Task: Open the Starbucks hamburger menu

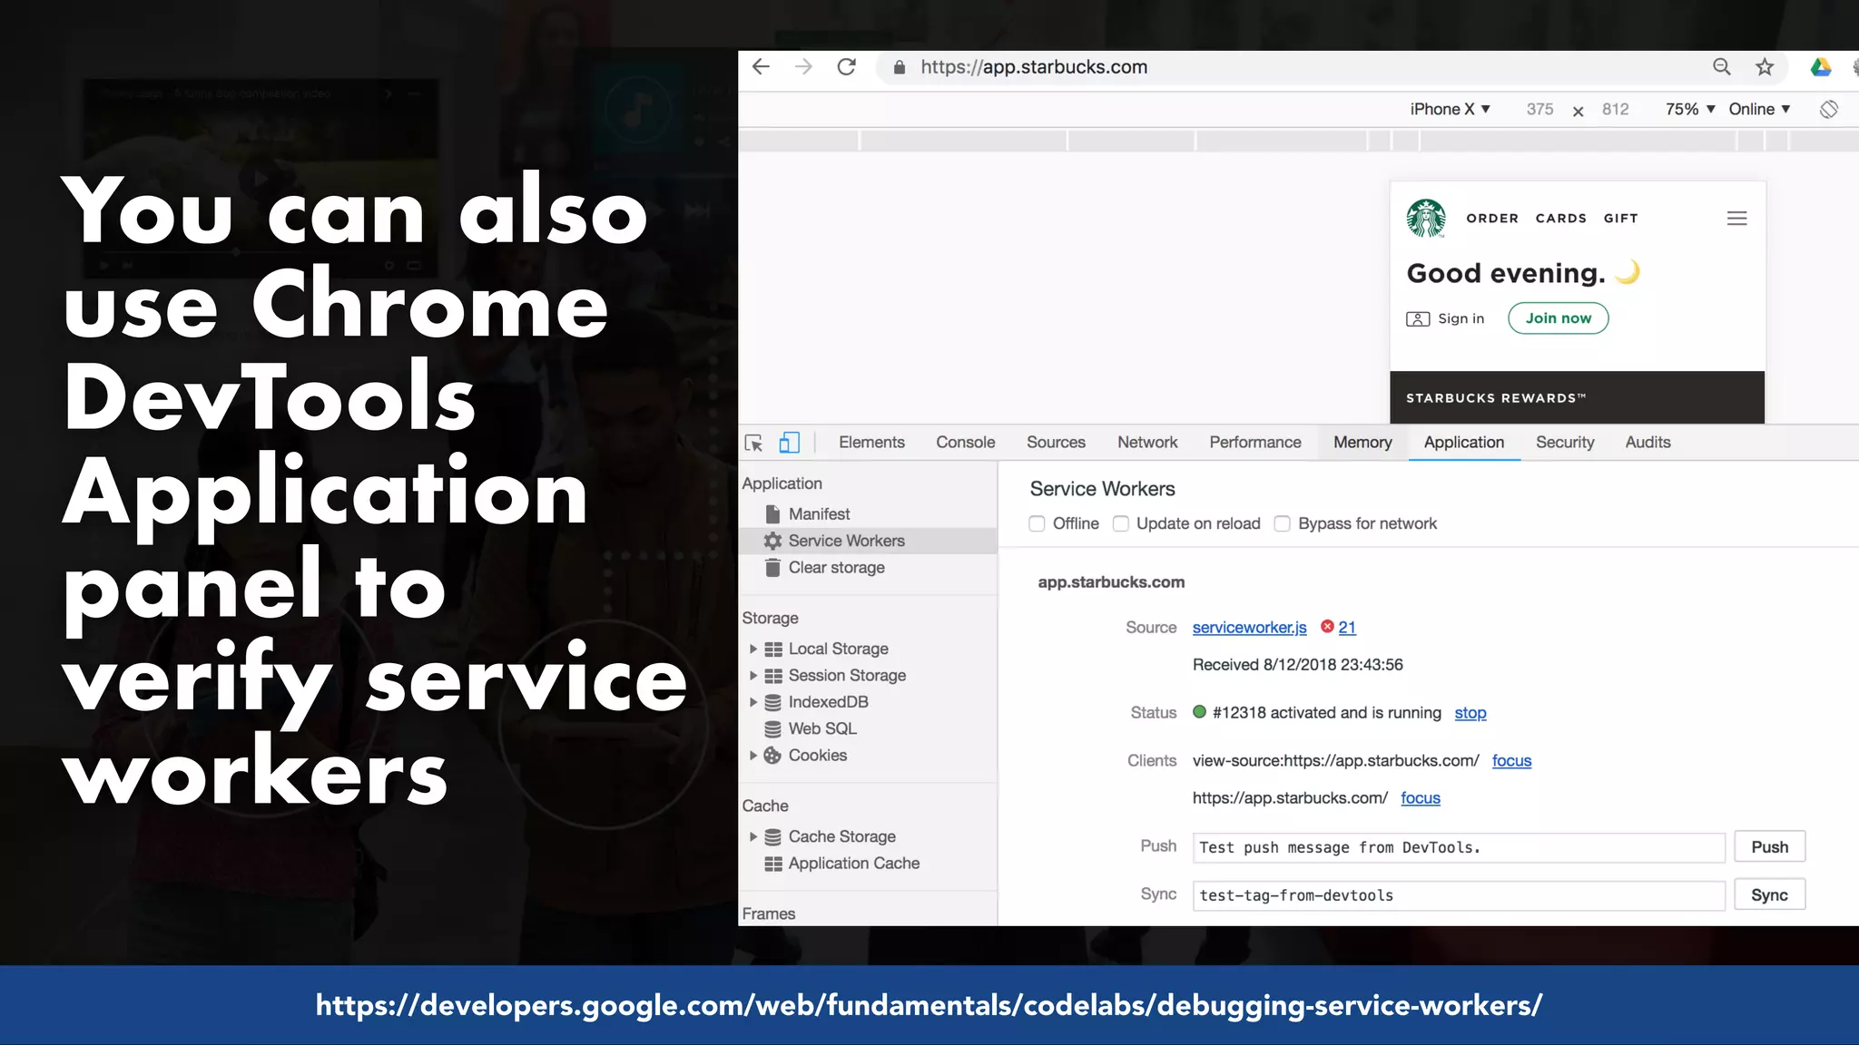Action: (1736, 219)
